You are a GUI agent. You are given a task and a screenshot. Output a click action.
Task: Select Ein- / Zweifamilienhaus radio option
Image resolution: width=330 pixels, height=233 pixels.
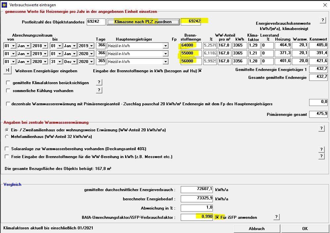coord(7,130)
